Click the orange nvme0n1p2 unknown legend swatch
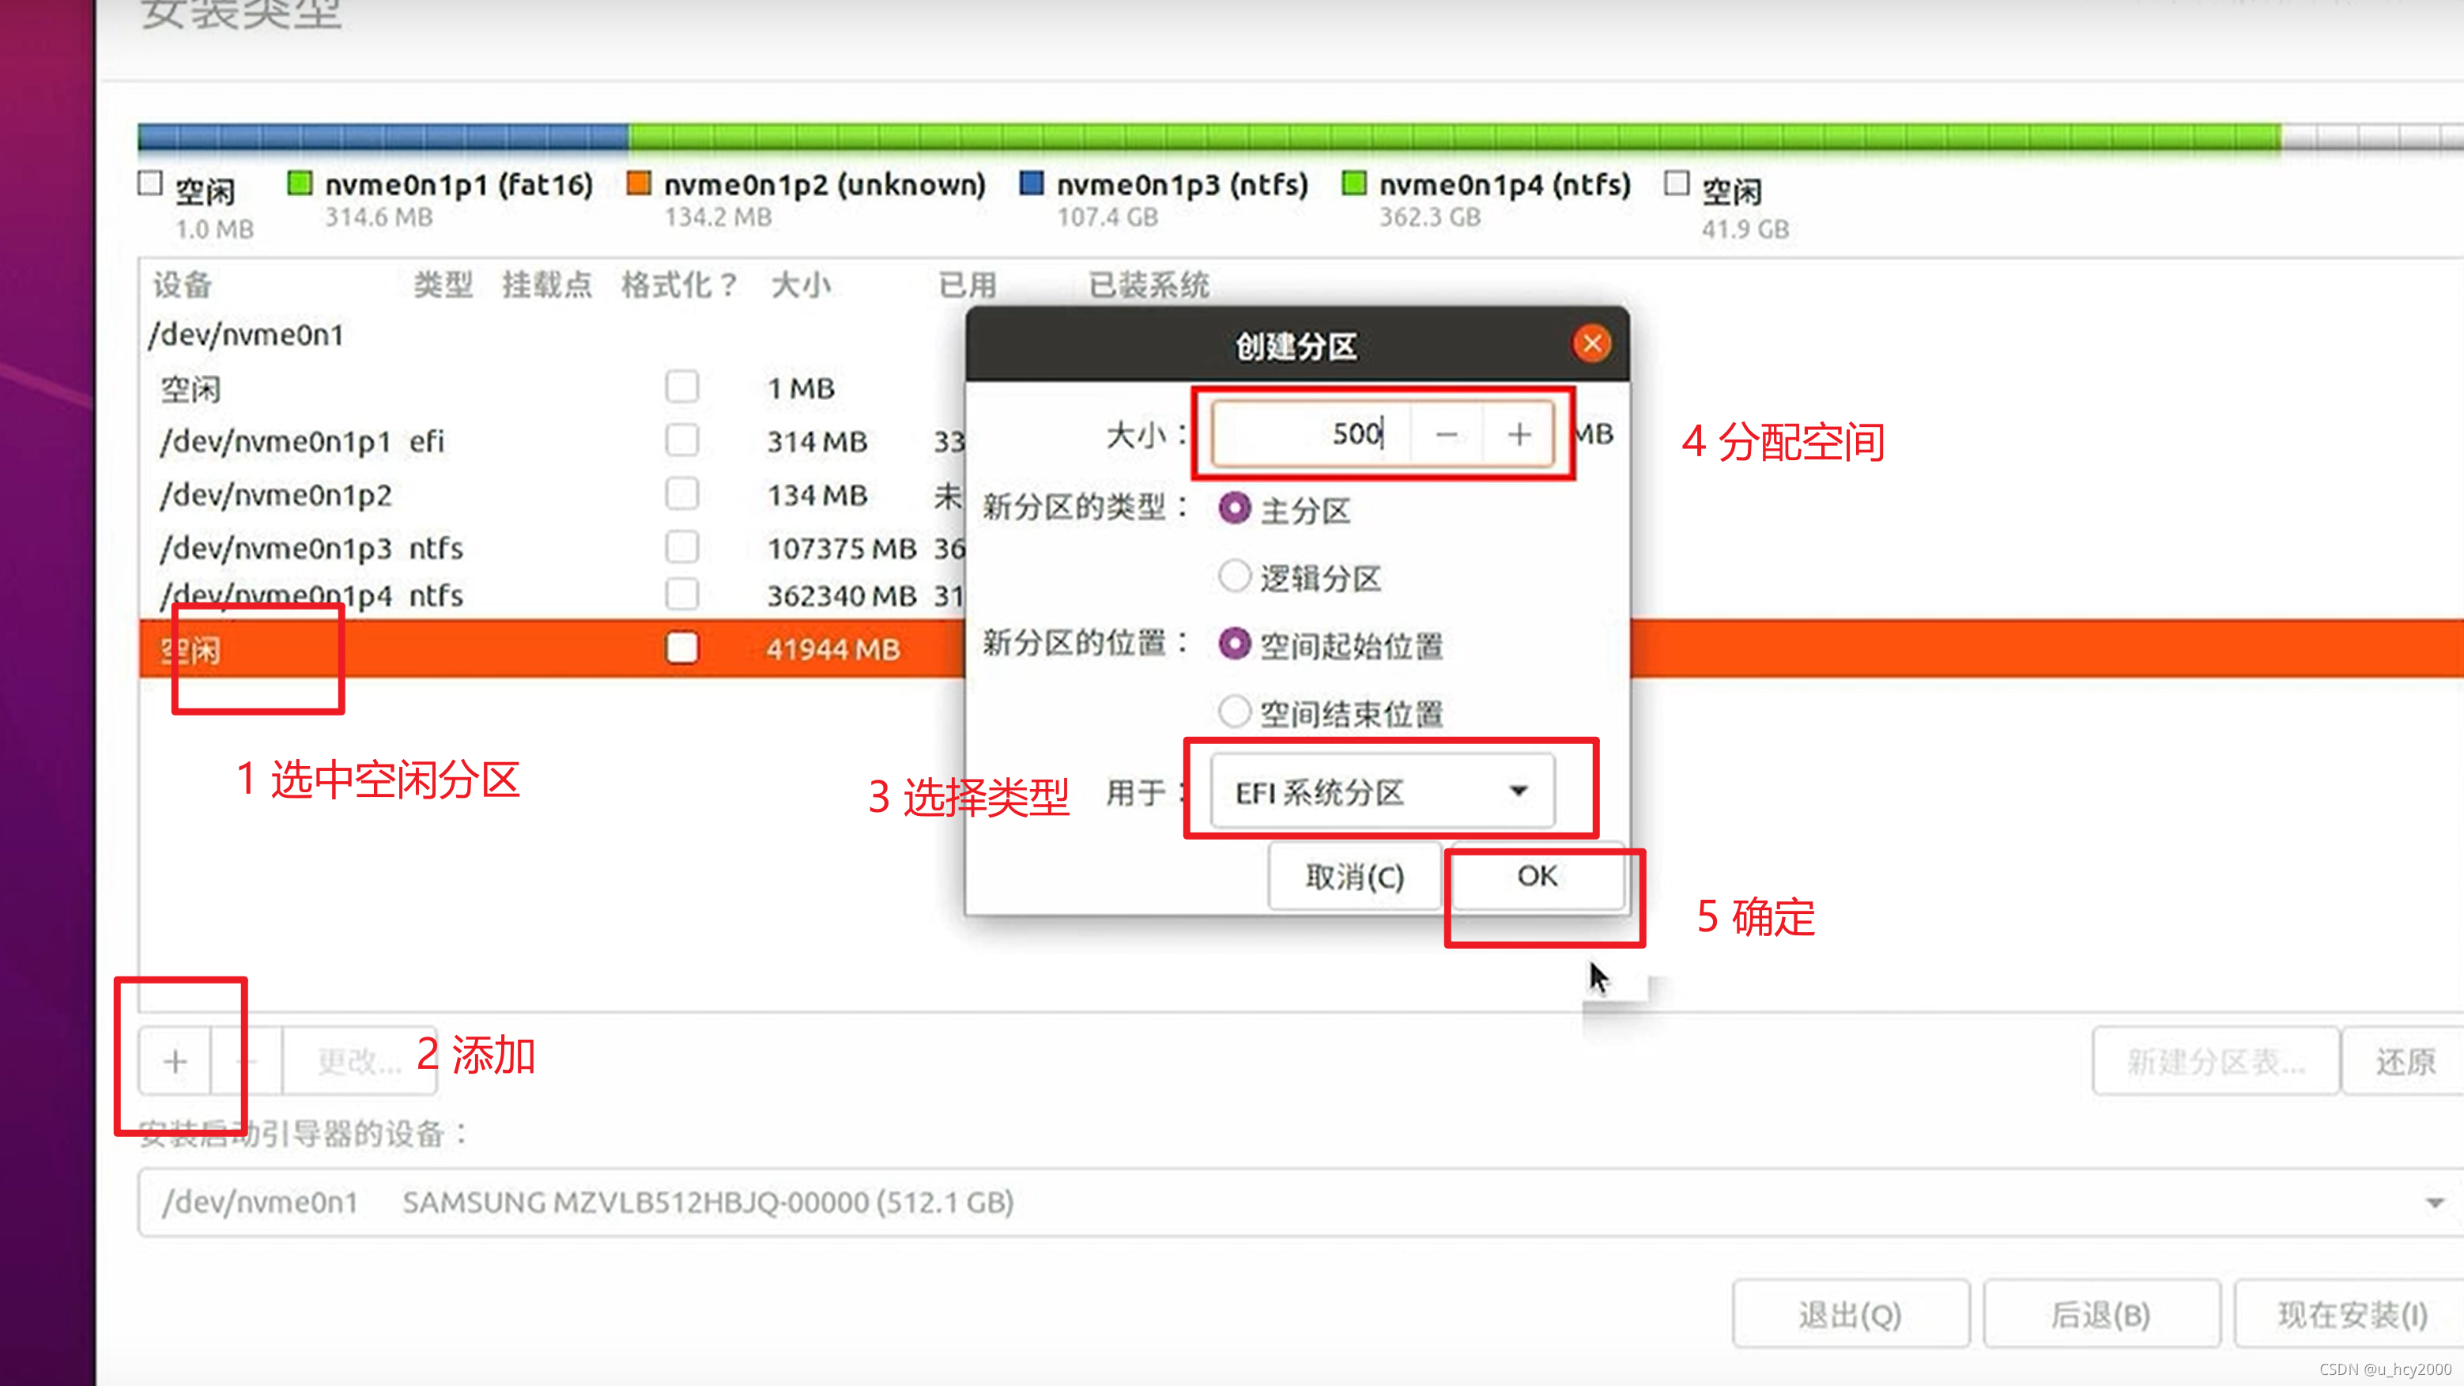 (638, 183)
